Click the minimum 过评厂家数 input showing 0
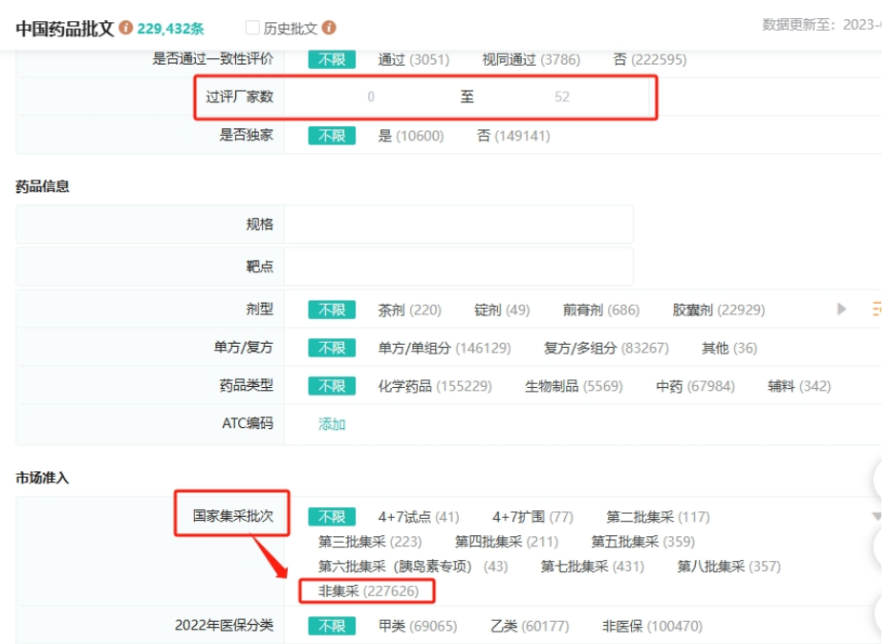 (371, 97)
